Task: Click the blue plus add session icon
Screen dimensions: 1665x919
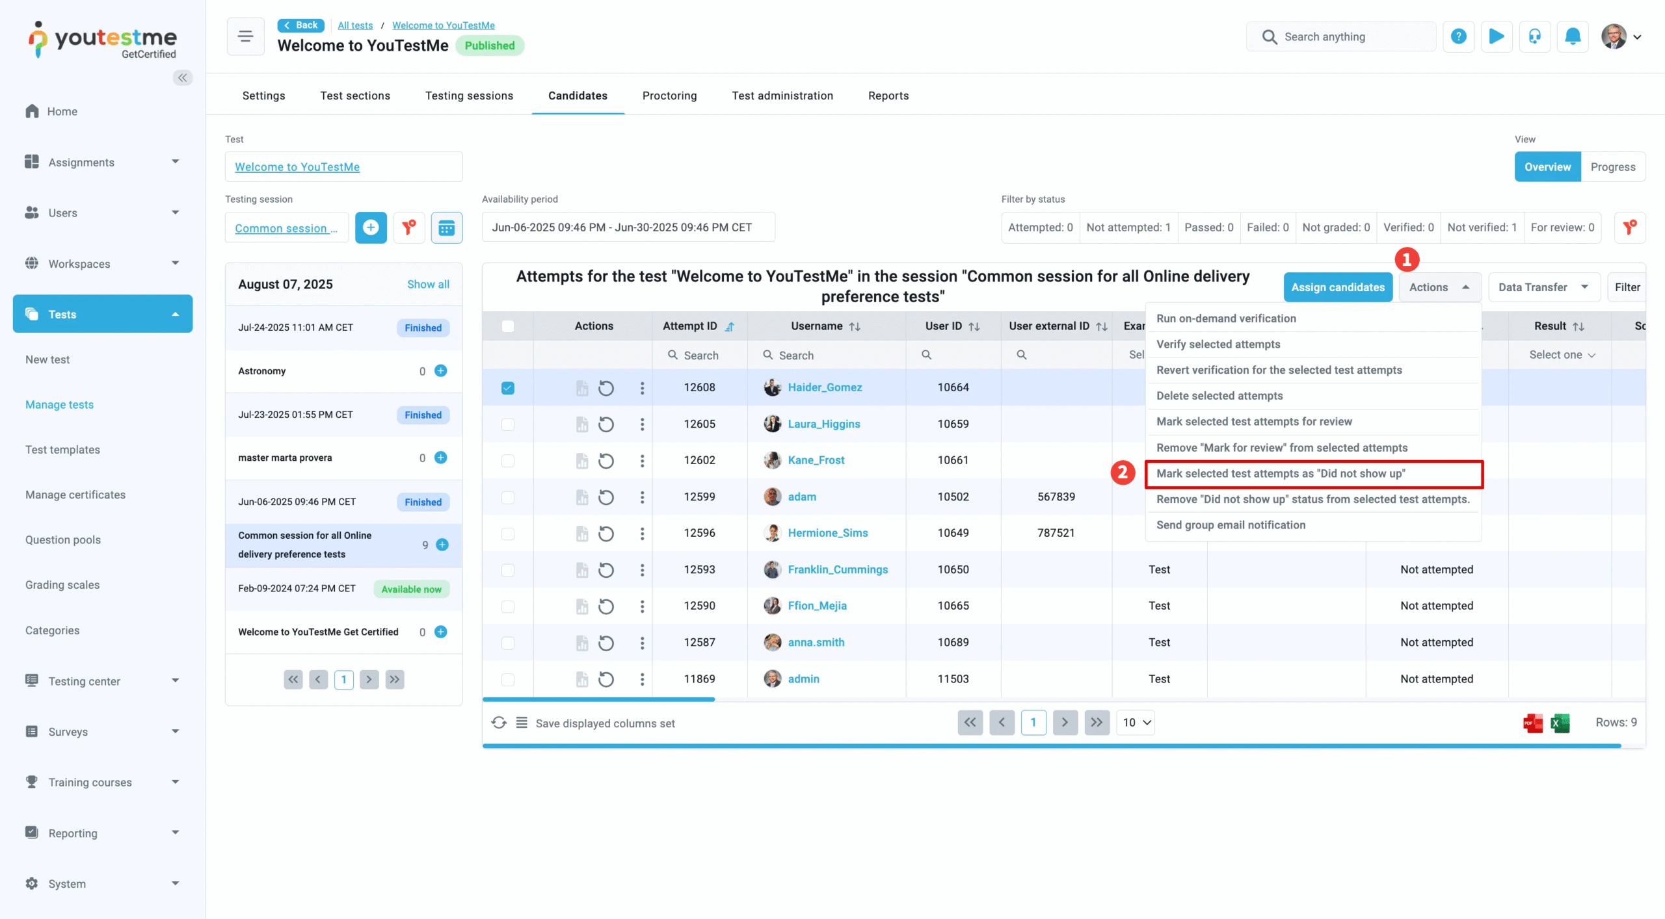Action: (x=371, y=227)
